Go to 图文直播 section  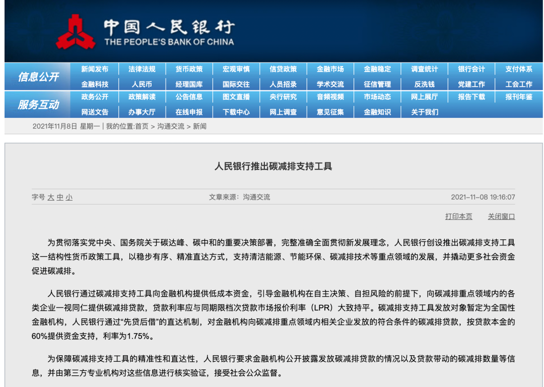point(236,97)
